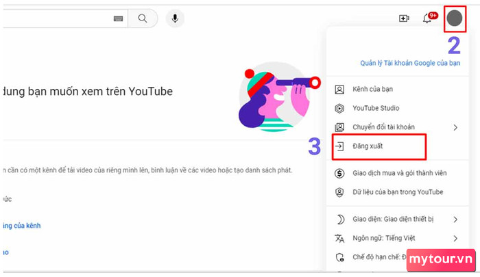Click the on-screen keyboard icon in search box
Screen dimensions: 480x277
pyautogui.click(x=118, y=18)
